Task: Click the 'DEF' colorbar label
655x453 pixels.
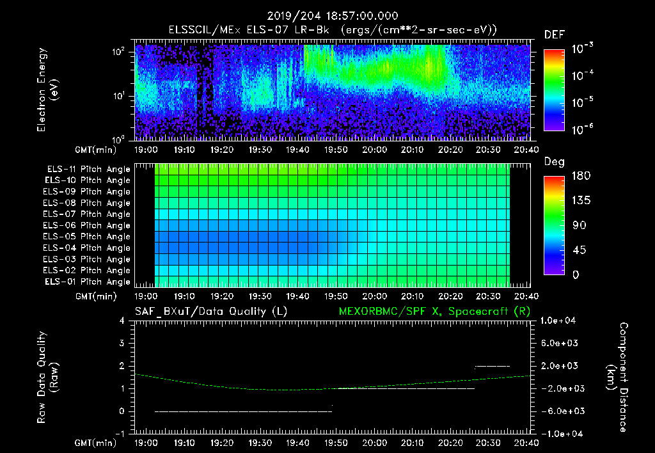Action: [x=555, y=35]
